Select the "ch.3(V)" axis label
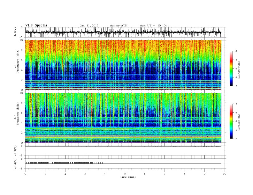This screenshot has width=253, height=195. (x=15, y=151)
